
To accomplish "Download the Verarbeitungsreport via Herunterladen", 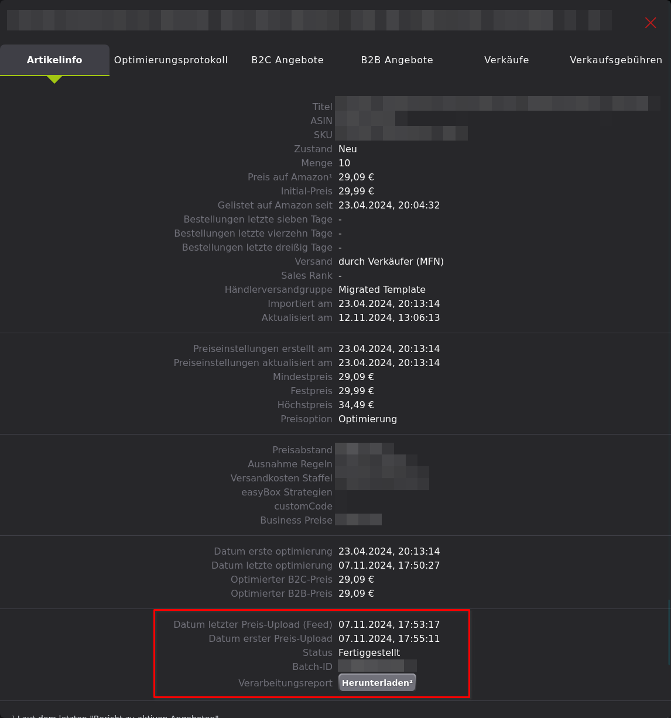I will click(377, 683).
